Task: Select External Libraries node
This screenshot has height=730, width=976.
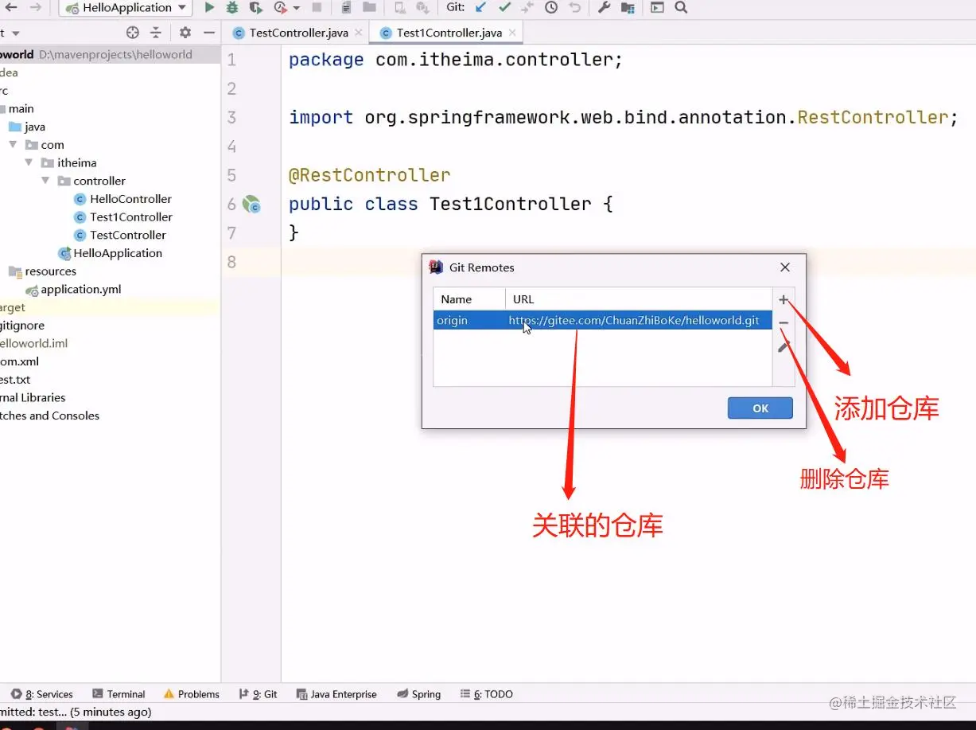Action: [x=33, y=397]
